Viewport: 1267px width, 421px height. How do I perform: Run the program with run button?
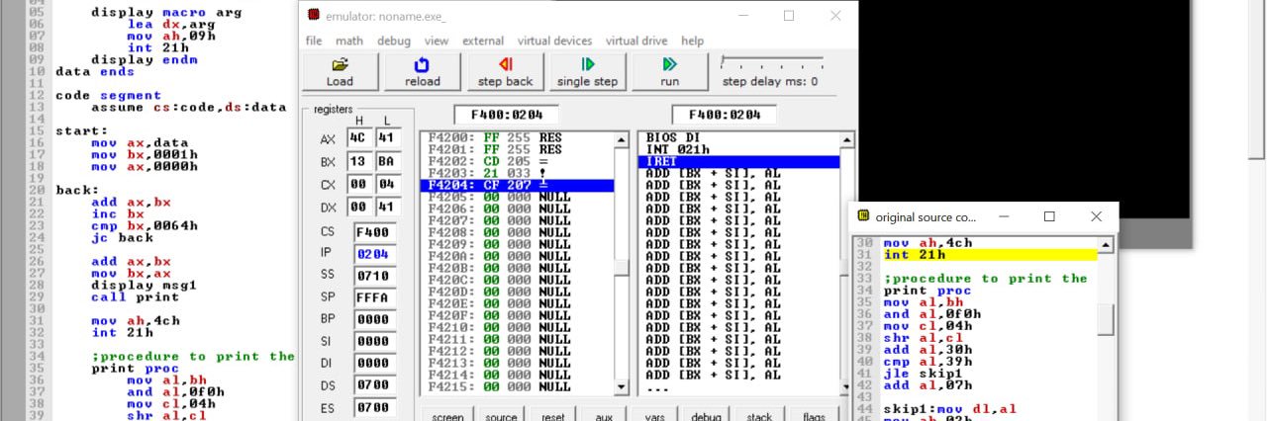pos(670,71)
